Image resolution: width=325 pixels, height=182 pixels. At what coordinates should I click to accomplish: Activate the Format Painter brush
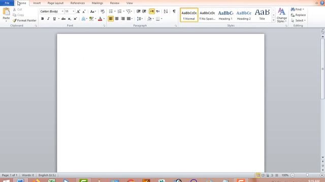pyautogui.click(x=24, y=20)
